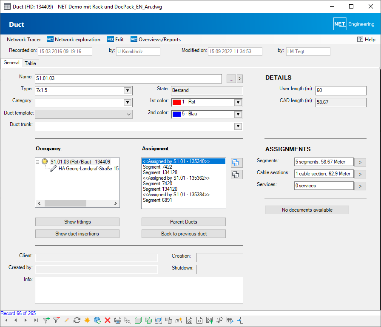The height and width of the screenshot is (327, 381).
Task: Click the Info text area
Action: point(139,290)
